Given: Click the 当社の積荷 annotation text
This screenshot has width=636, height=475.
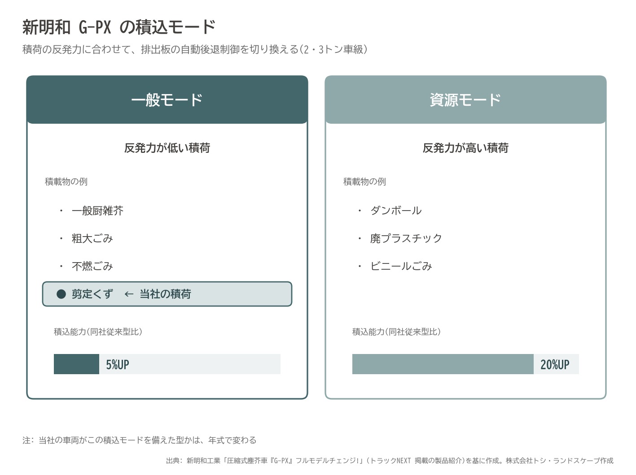Looking at the screenshot, I should click(x=165, y=294).
